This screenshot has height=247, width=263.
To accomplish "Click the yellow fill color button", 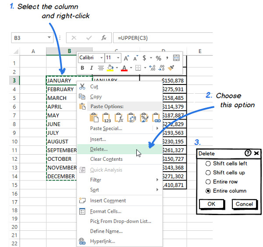I will pos(110,68).
